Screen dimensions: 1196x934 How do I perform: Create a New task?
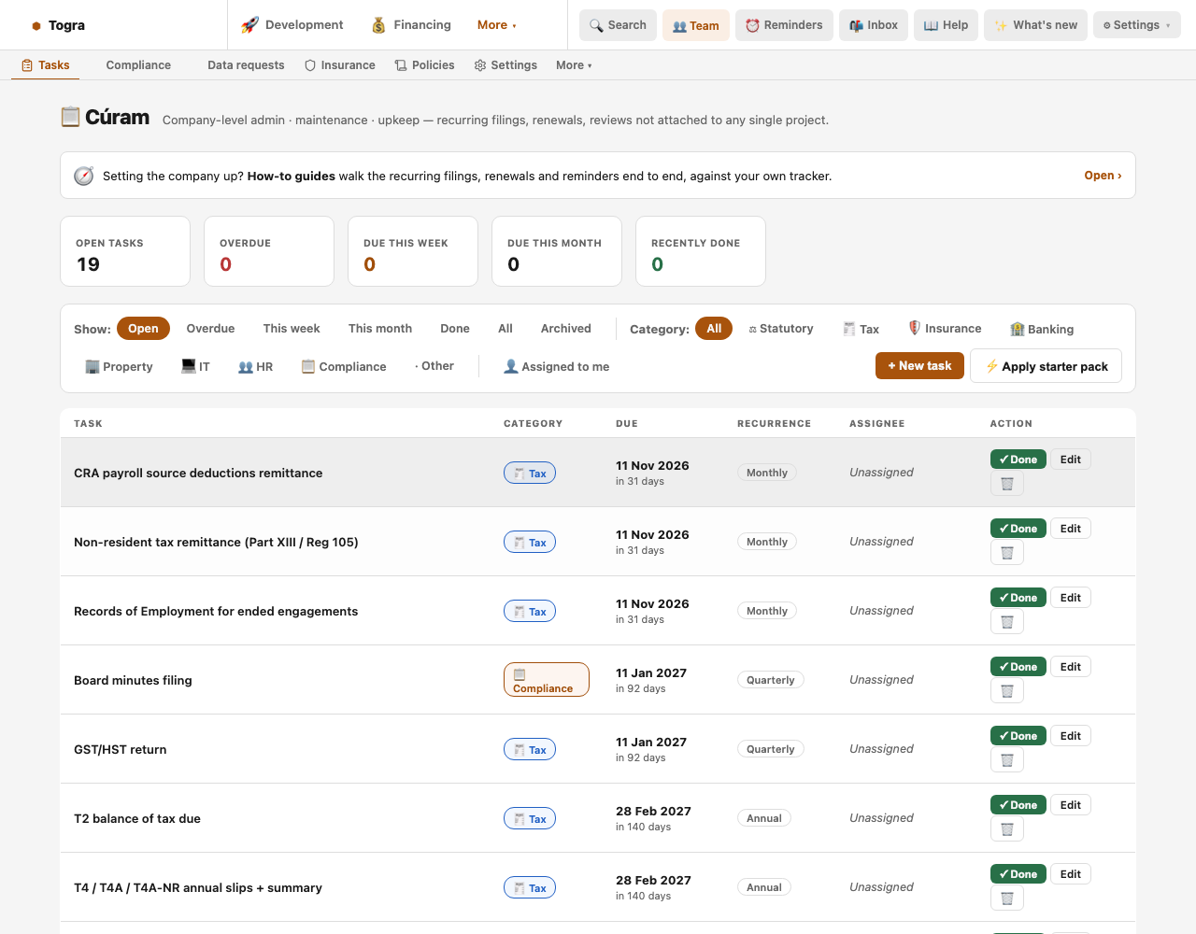[x=919, y=366]
